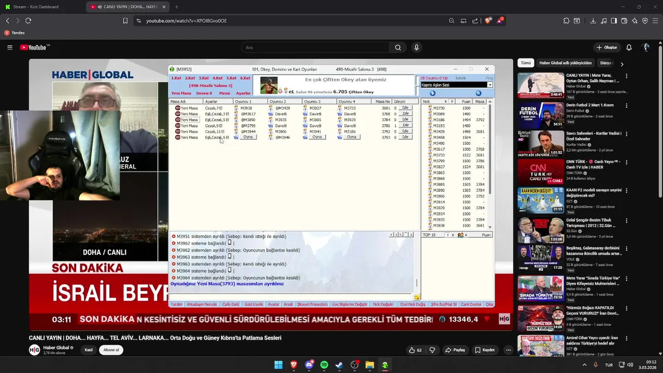Click Oyna button in Oyuncu 1 column

[248, 137]
